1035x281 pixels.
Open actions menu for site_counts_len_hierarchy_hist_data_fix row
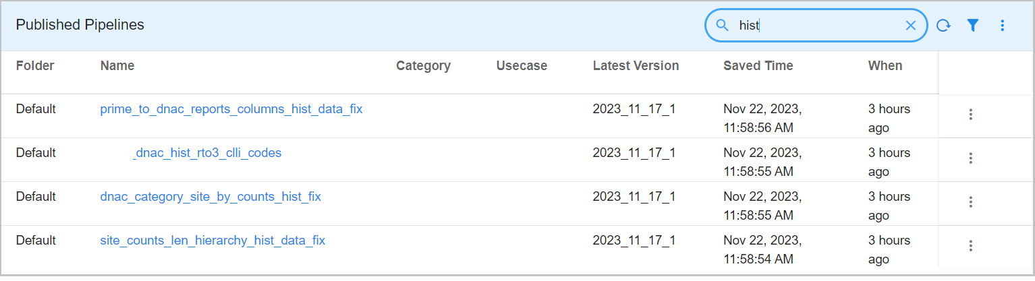click(970, 246)
